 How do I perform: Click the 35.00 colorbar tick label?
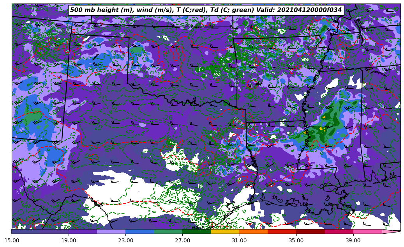click(296, 240)
